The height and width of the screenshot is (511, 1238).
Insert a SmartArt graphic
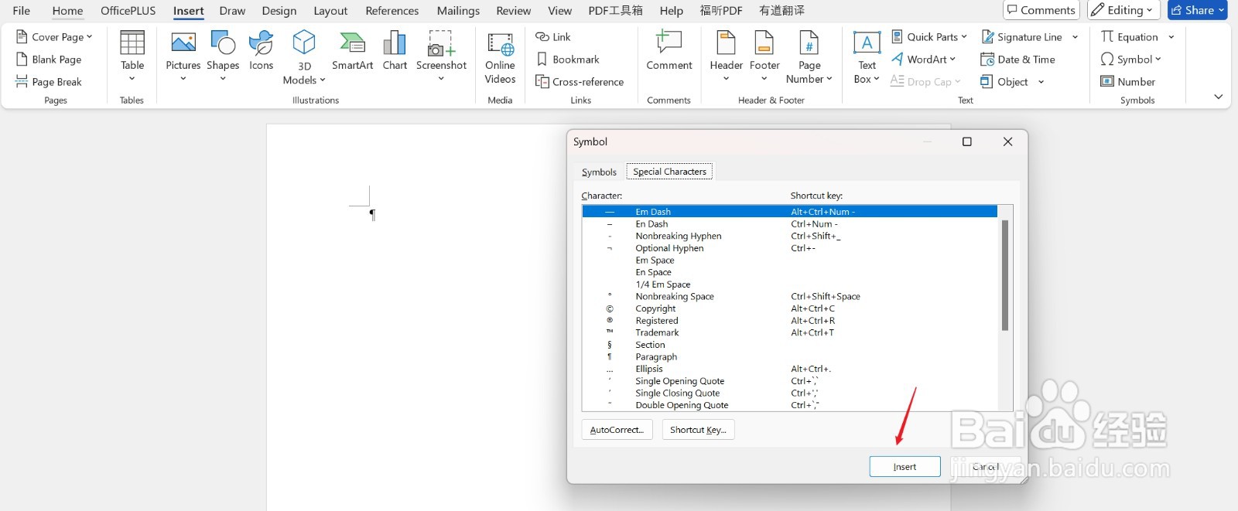[x=352, y=51]
